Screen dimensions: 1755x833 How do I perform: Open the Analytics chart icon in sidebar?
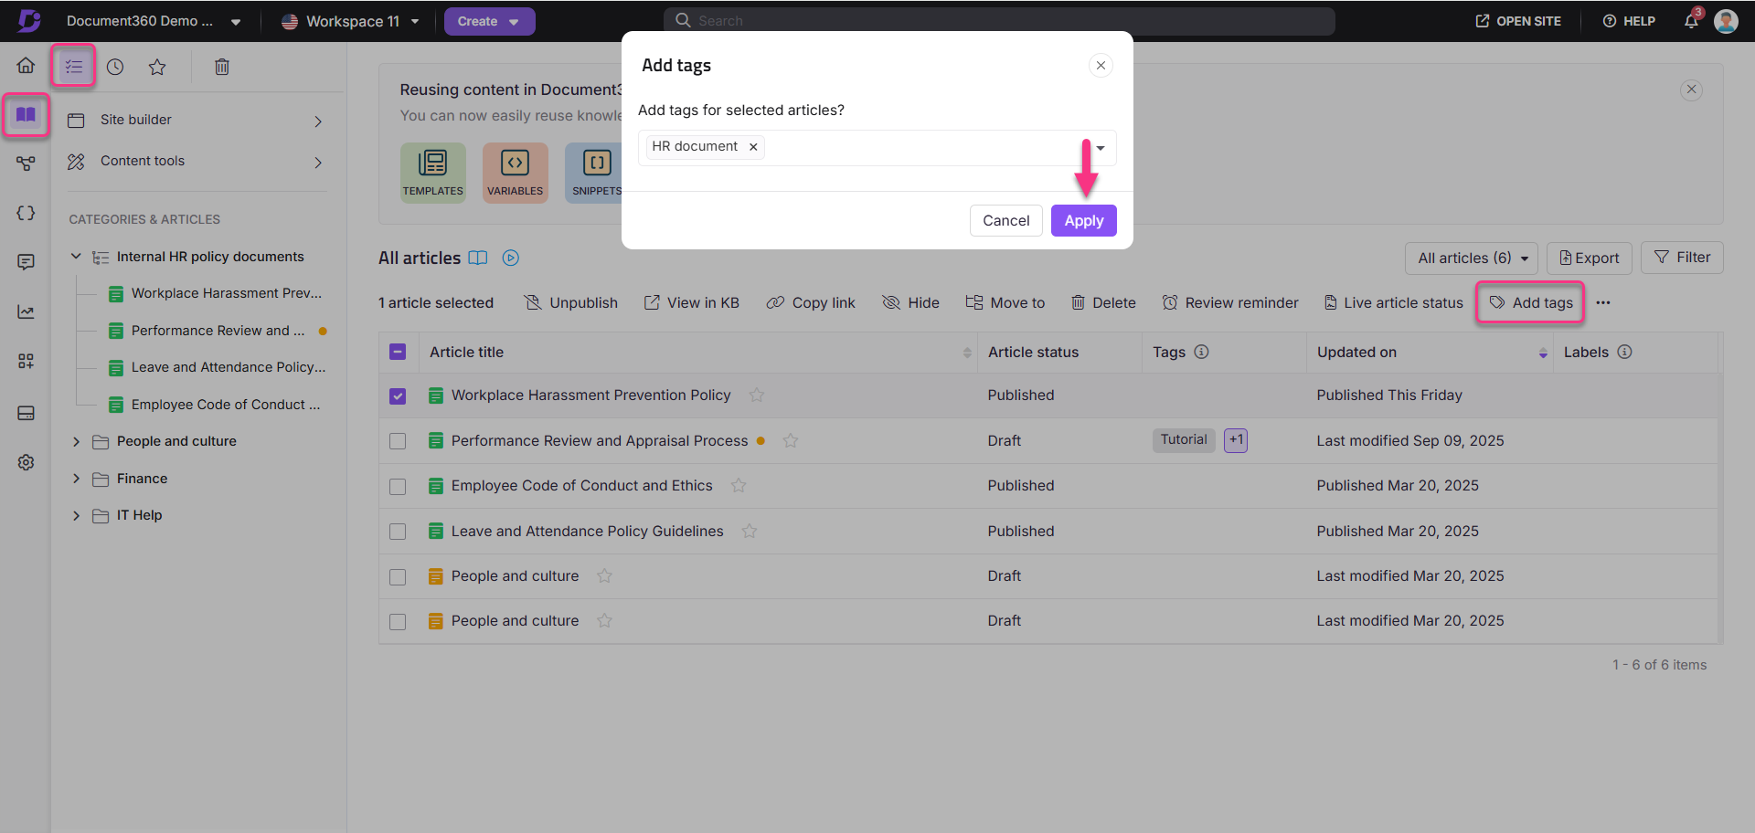26,312
